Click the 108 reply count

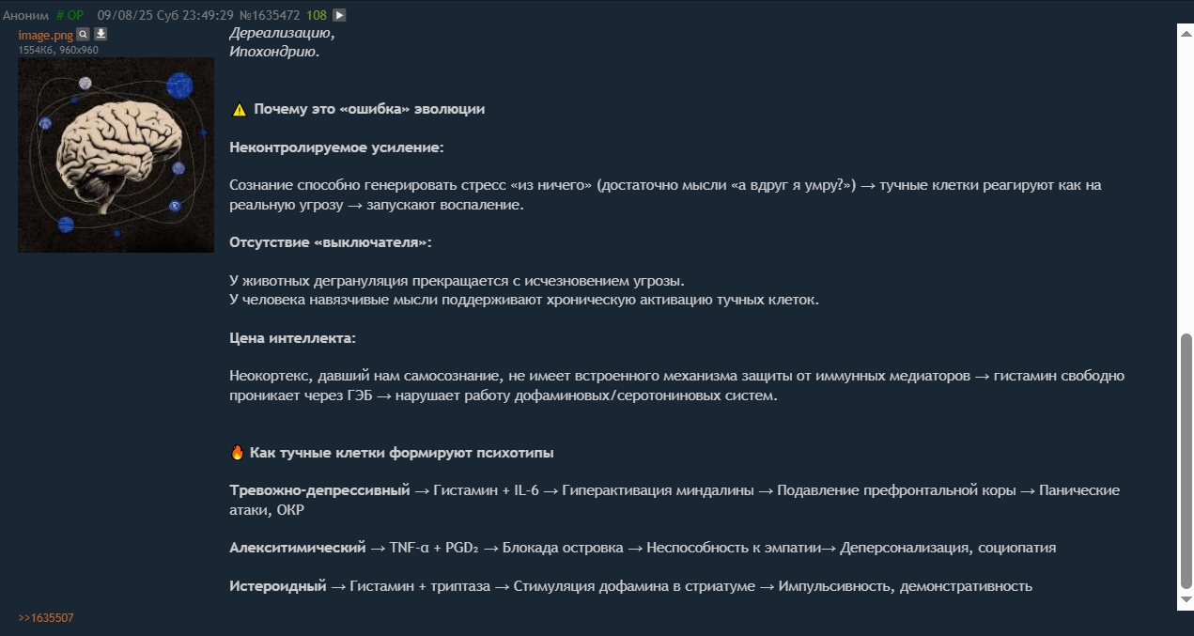pos(316,15)
